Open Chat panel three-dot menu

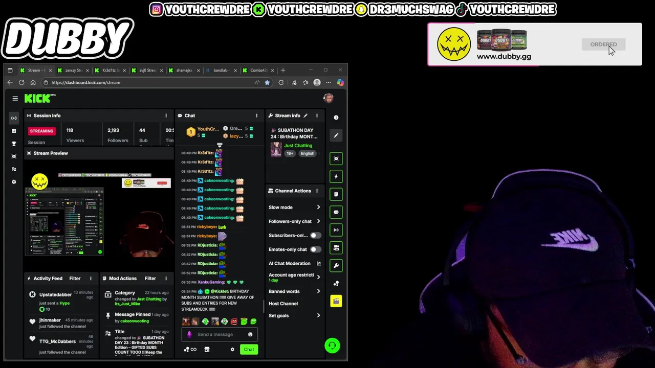pos(257,116)
